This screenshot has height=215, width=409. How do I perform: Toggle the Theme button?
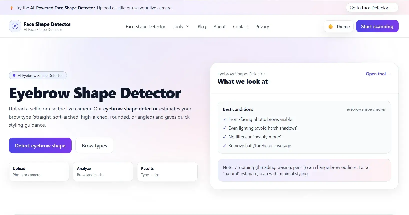click(339, 26)
